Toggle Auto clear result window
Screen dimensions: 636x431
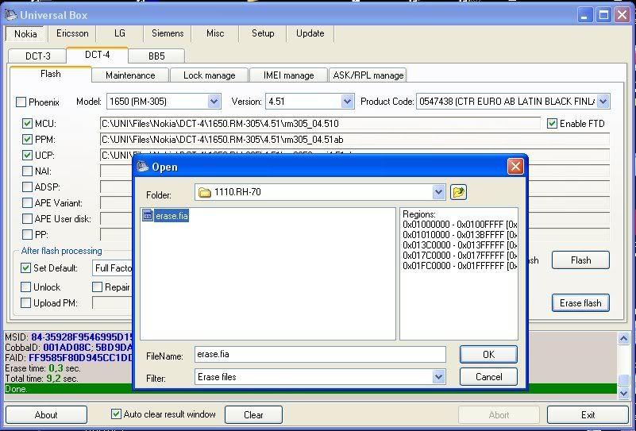pyautogui.click(x=116, y=414)
